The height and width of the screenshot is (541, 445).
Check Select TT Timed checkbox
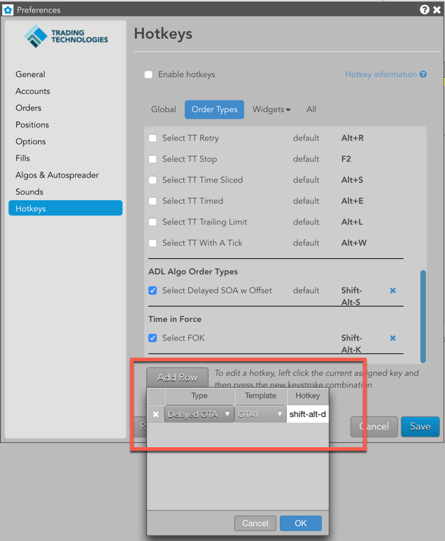pyautogui.click(x=153, y=201)
